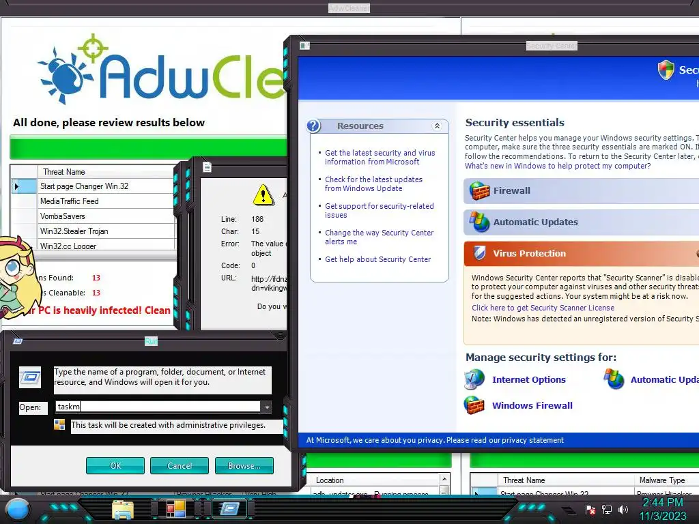Click the UAC shield icon in Run dialog

click(x=59, y=424)
